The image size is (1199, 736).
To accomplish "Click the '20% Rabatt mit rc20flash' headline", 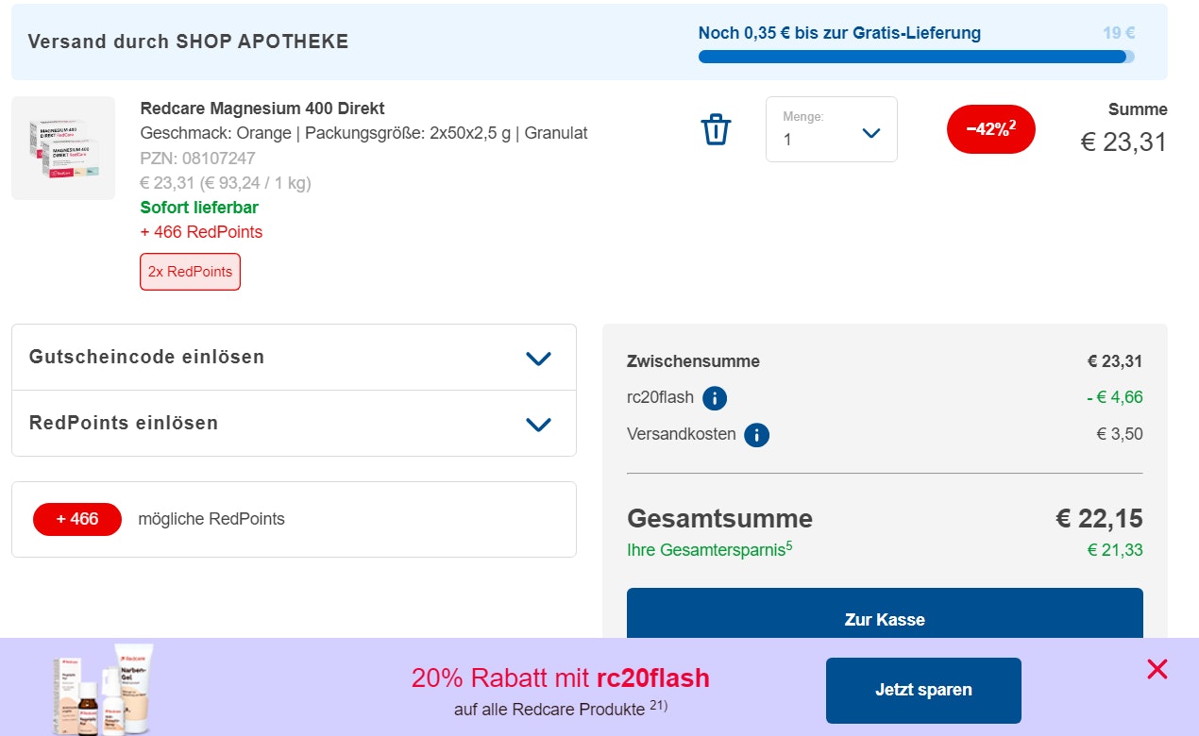I will 560,678.
